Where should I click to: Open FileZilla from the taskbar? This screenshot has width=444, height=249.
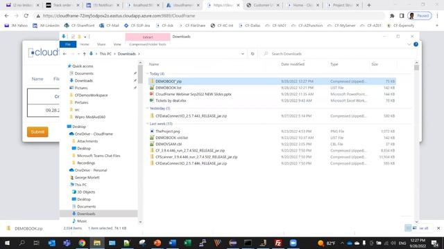tap(278, 243)
